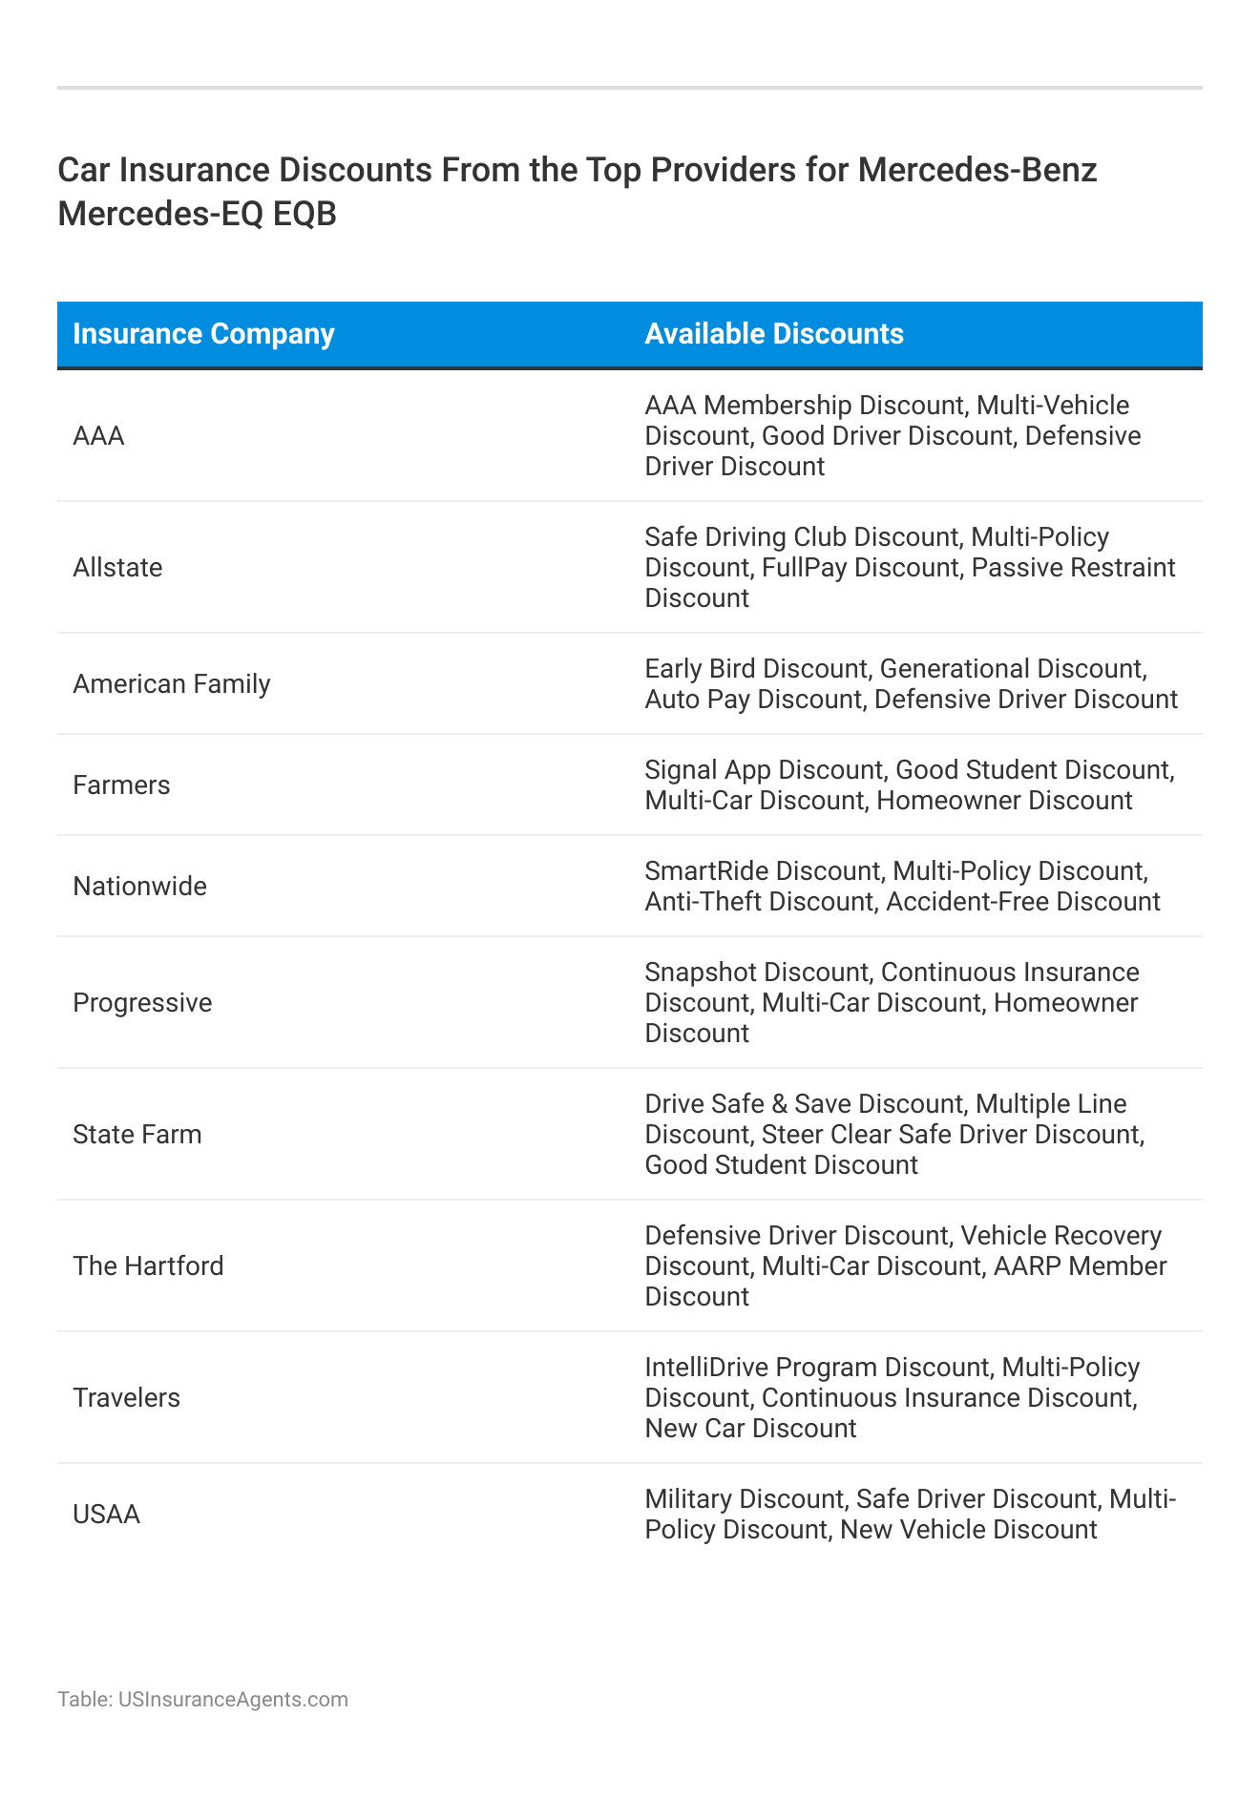Image resolution: width=1260 pixels, height=1798 pixels.
Task: Click the Available Discounts column header
Action: click(773, 334)
